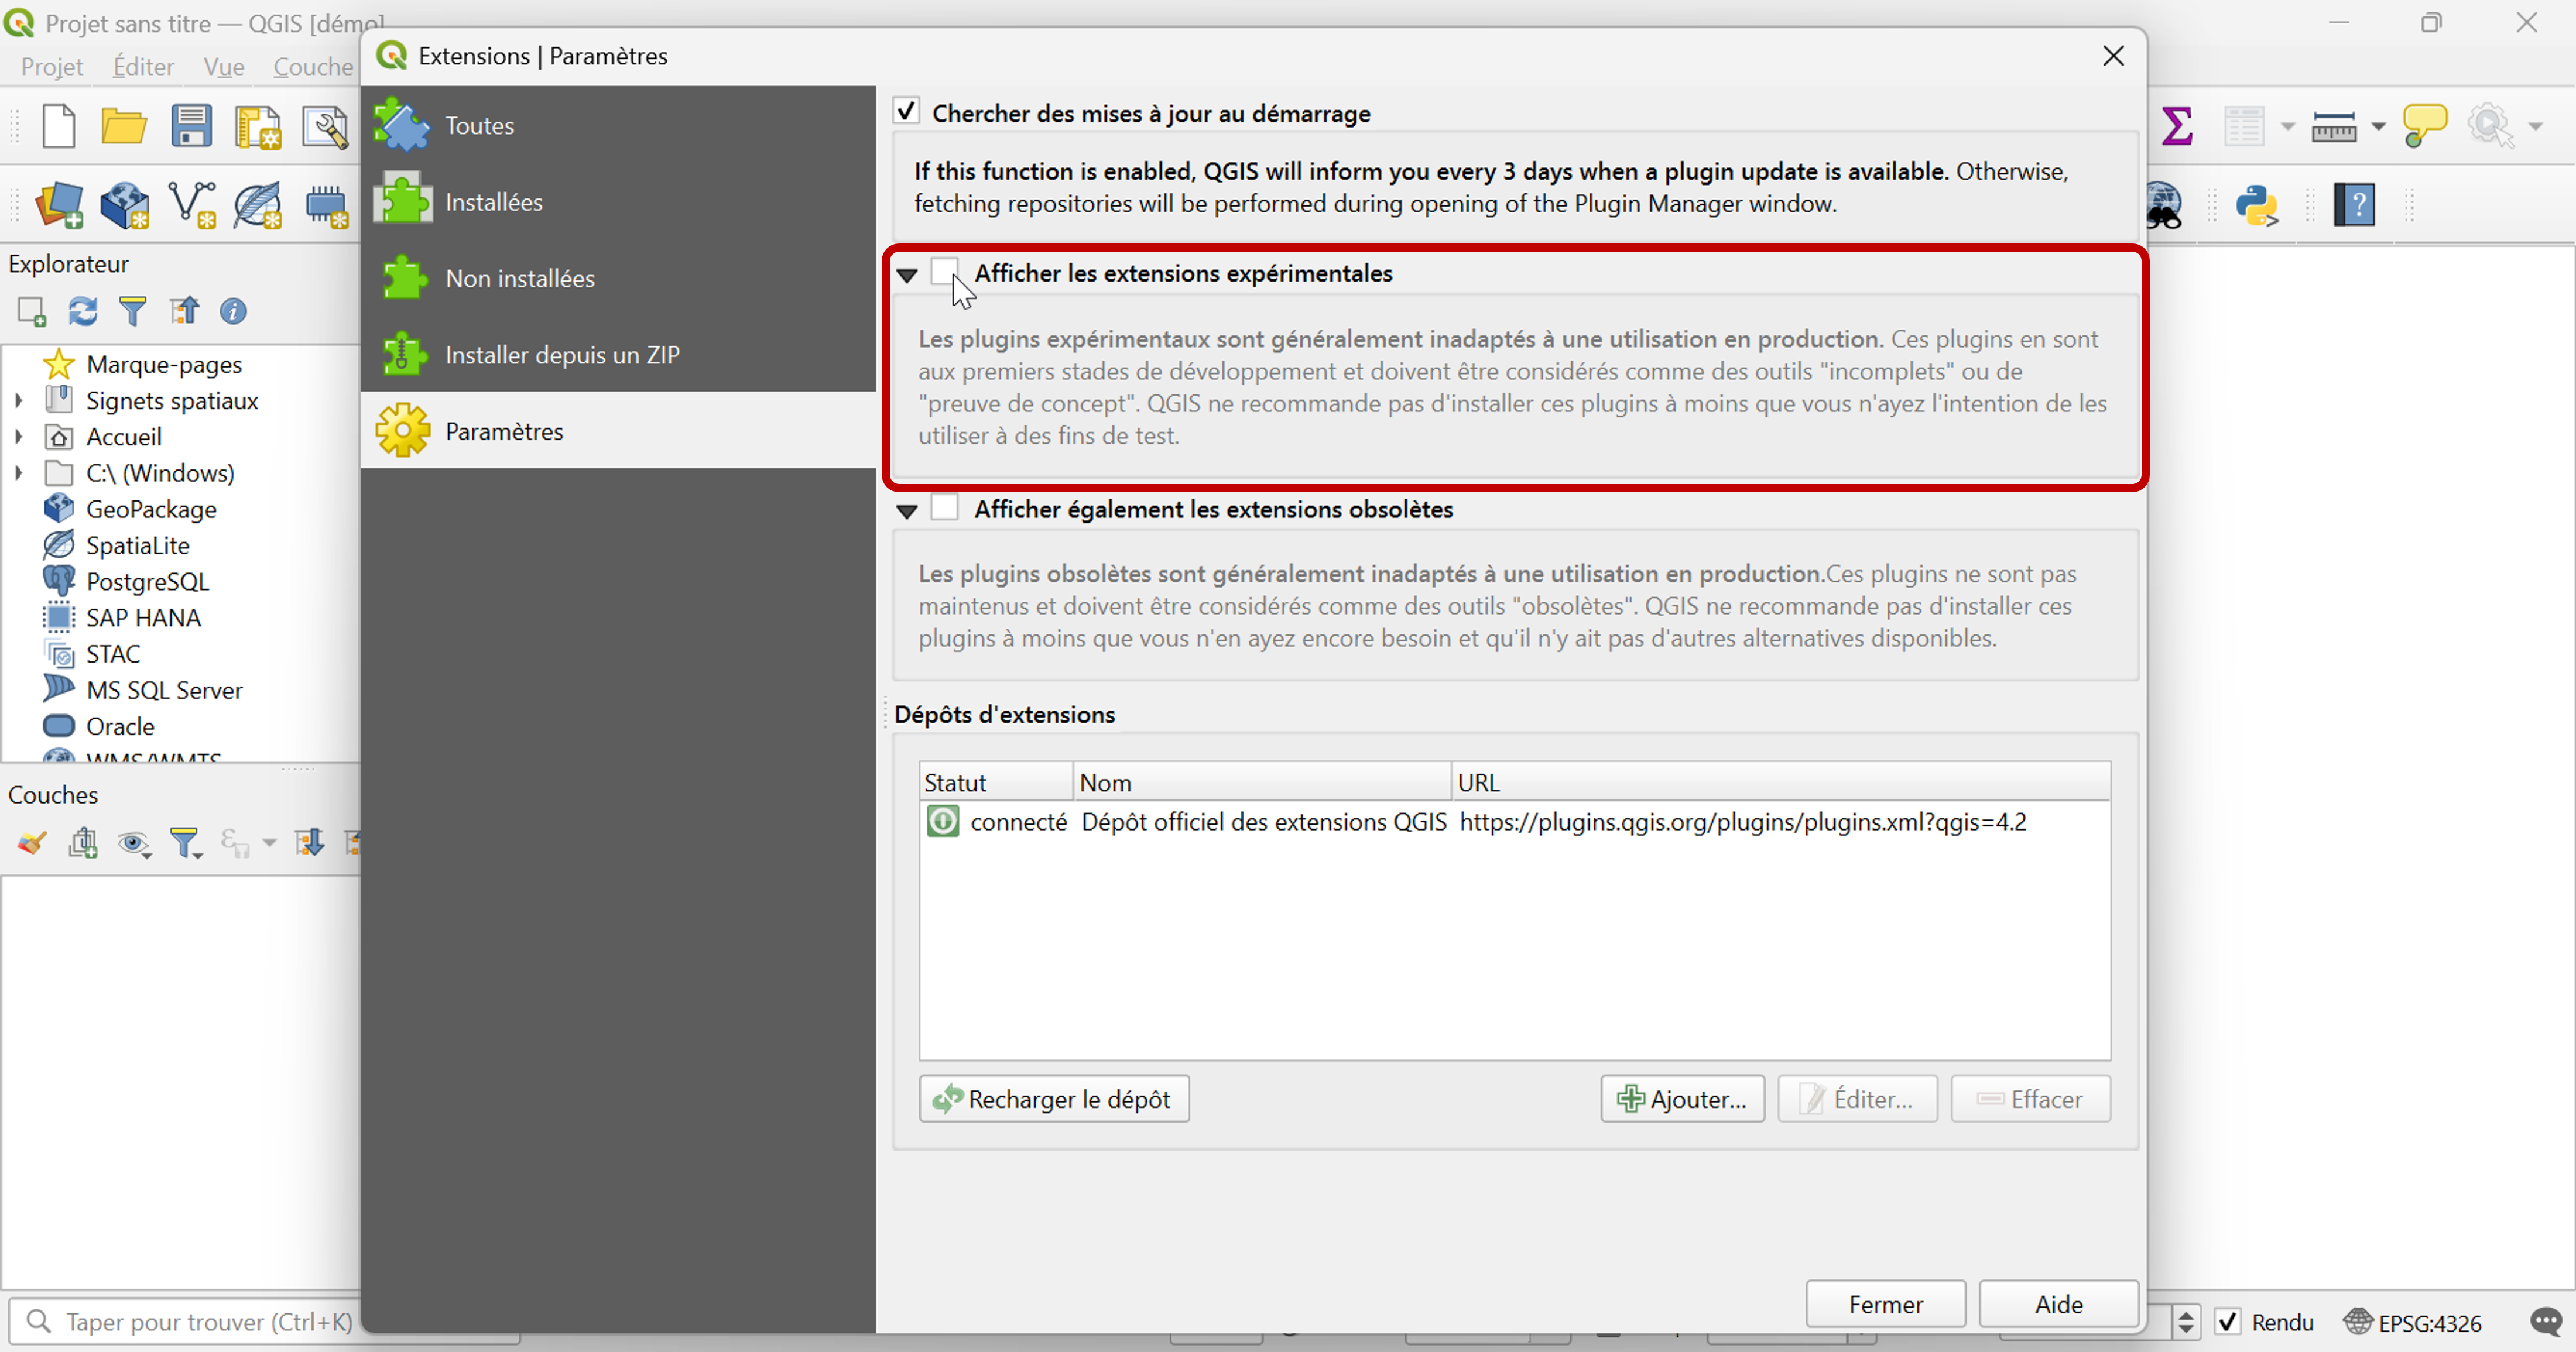
Task: Click the New GeoPackage layer icon
Action: pyautogui.click(x=125, y=205)
